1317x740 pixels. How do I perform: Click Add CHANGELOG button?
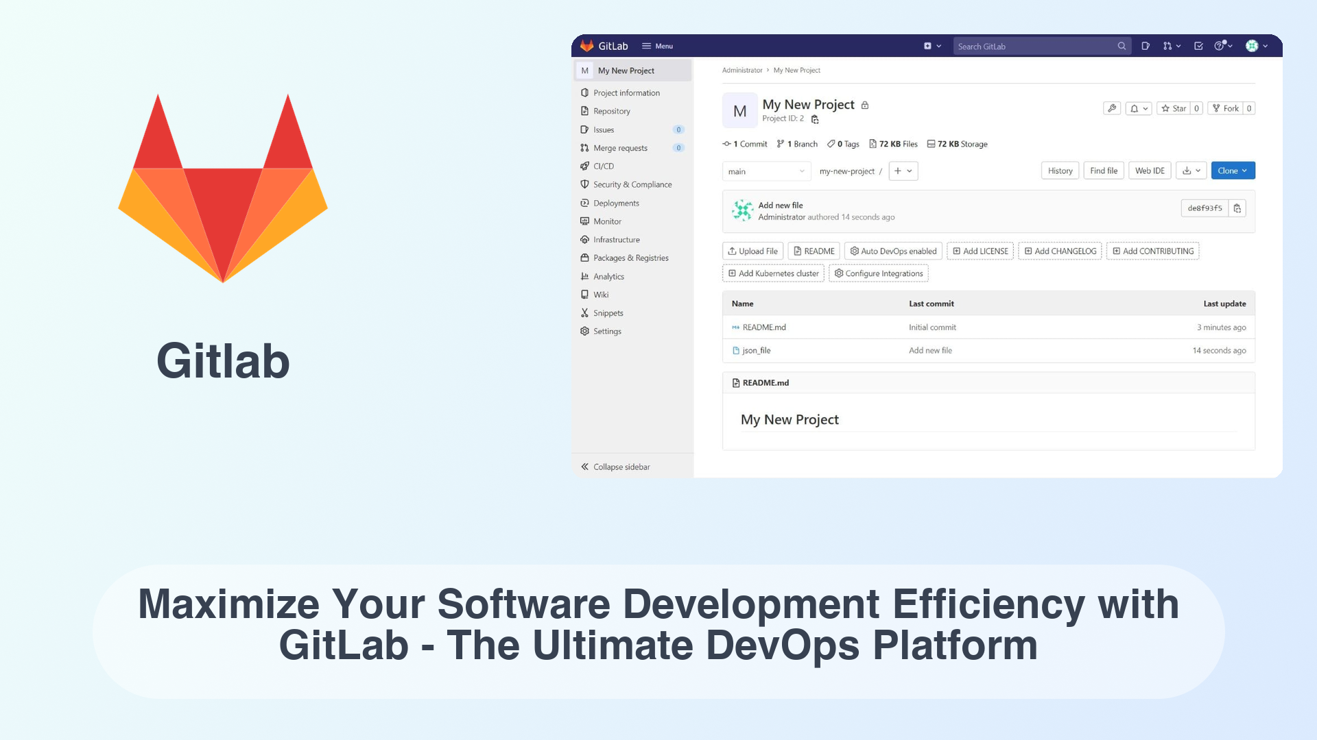1060,251
